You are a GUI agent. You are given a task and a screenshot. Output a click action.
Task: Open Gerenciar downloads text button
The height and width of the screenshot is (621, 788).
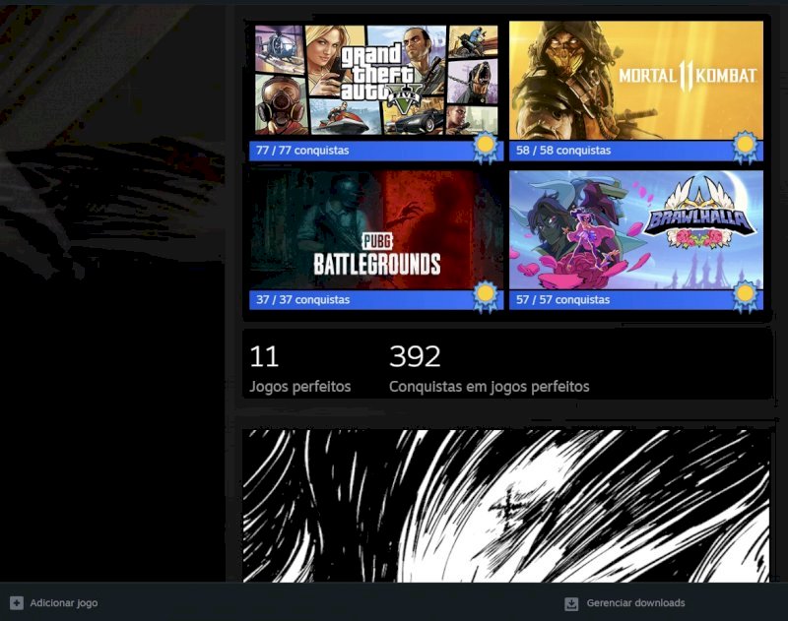coord(635,603)
